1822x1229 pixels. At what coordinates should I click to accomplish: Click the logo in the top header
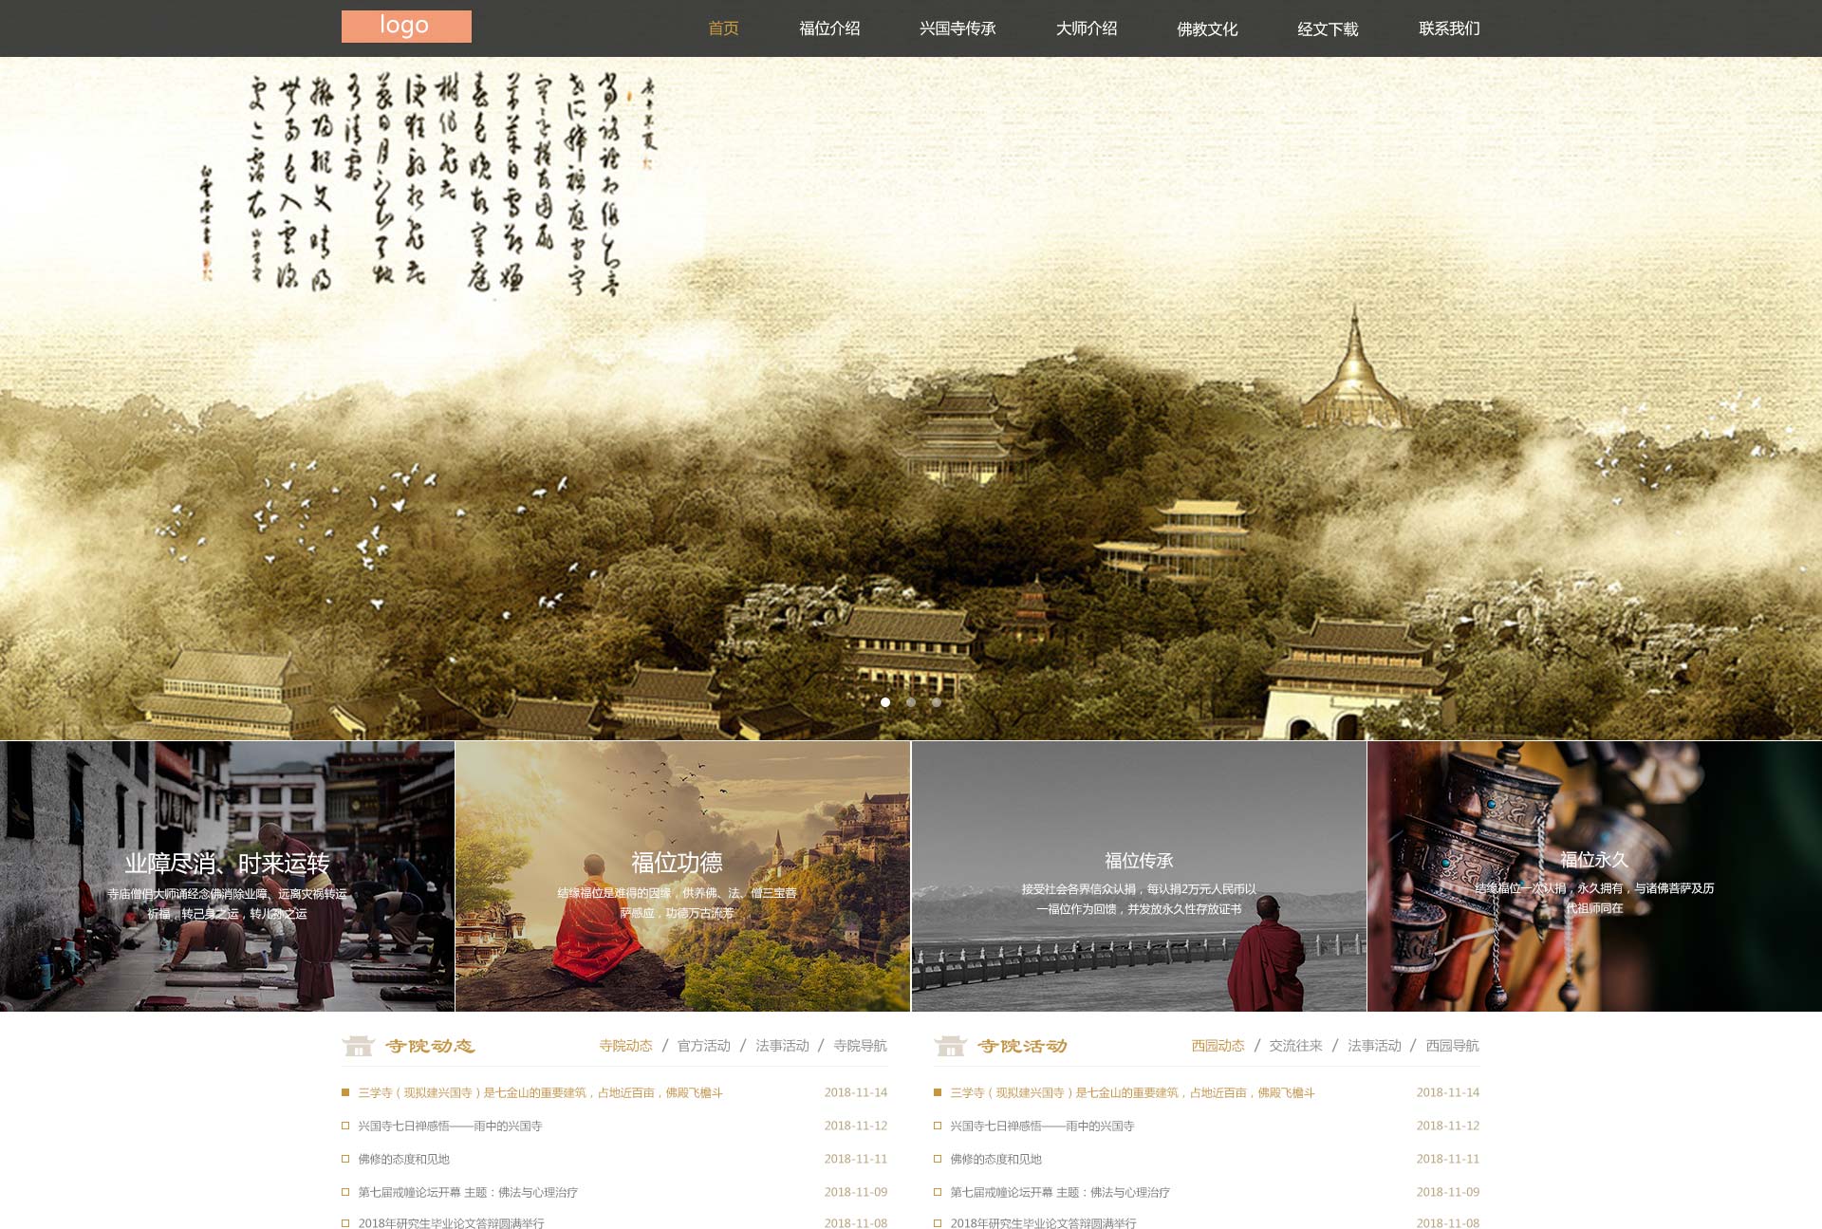coord(404,26)
